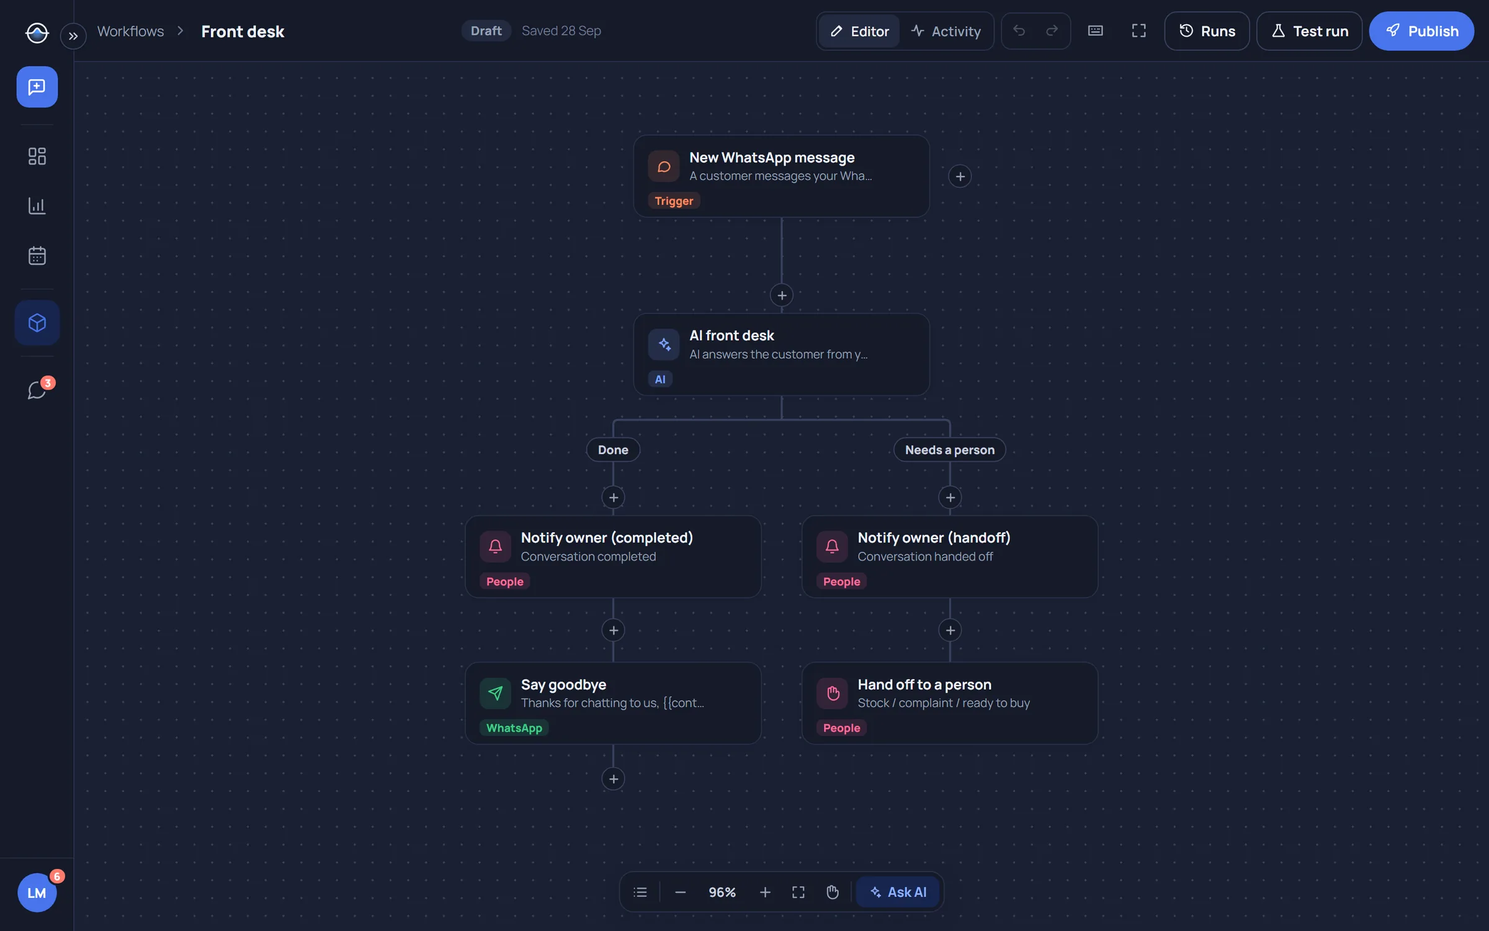Open the calendar sidebar icon
Screen dimensions: 1489x931
click(x=37, y=255)
